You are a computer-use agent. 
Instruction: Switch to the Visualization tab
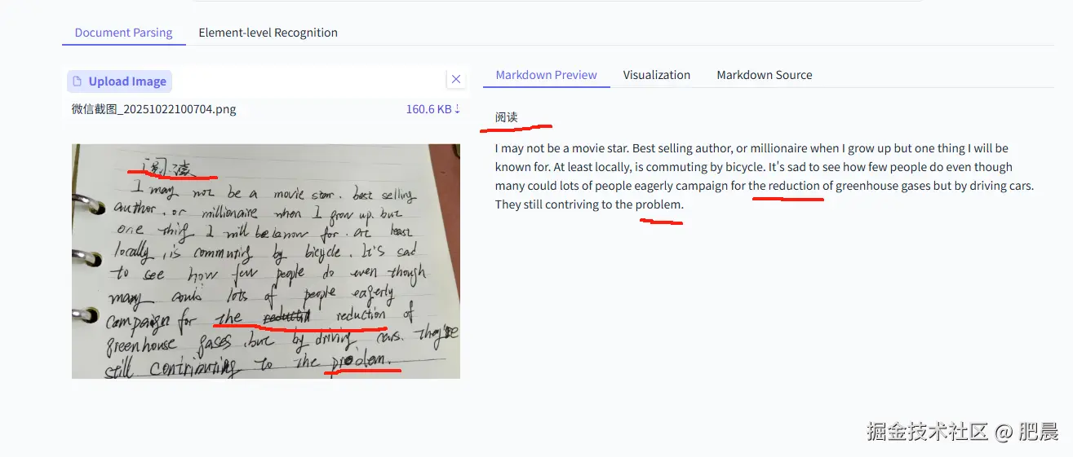657,74
